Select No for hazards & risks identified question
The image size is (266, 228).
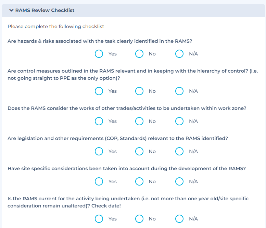pyautogui.click(x=139, y=54)
